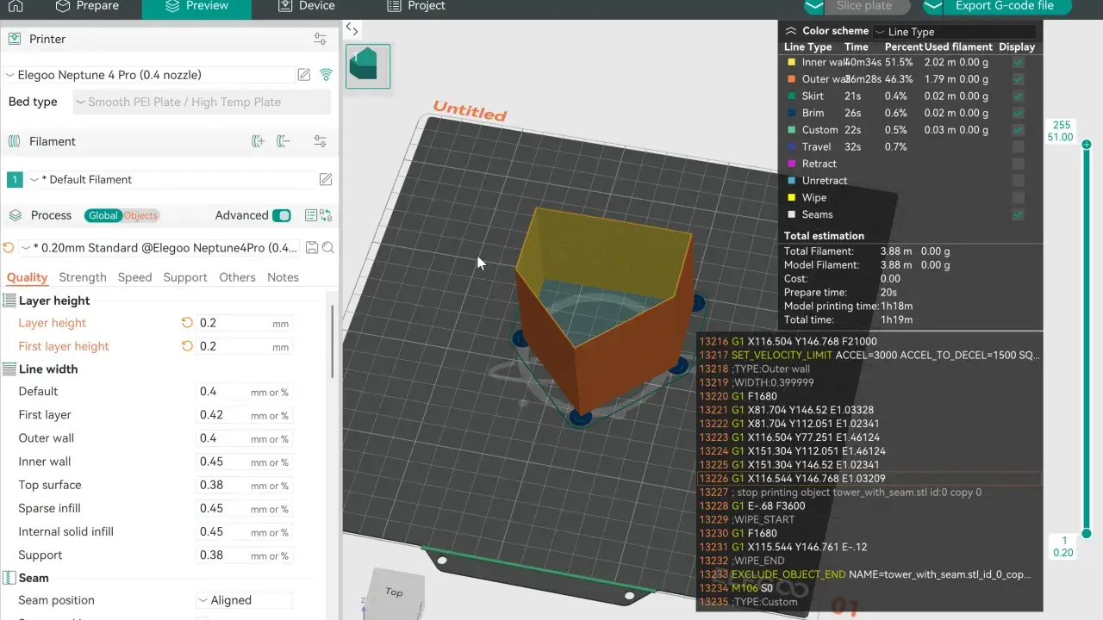Search process settings magnifier icon

click(327, 248)
